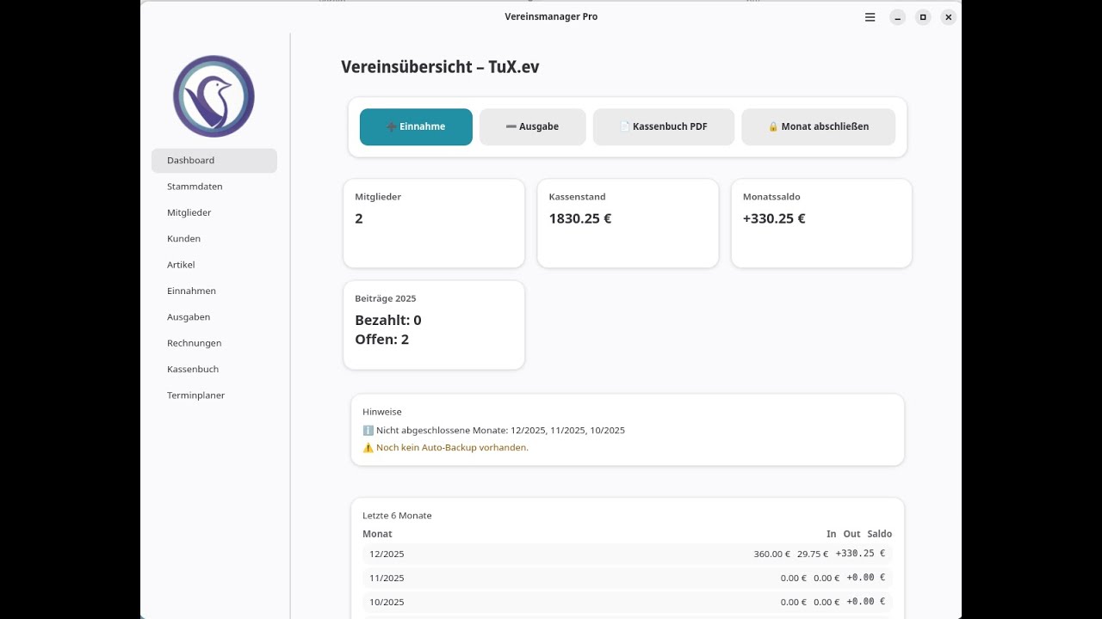Viewport: 1102px width, 619px height.
Task: Navigate to Rechnungen
Action: coord(195,343)
